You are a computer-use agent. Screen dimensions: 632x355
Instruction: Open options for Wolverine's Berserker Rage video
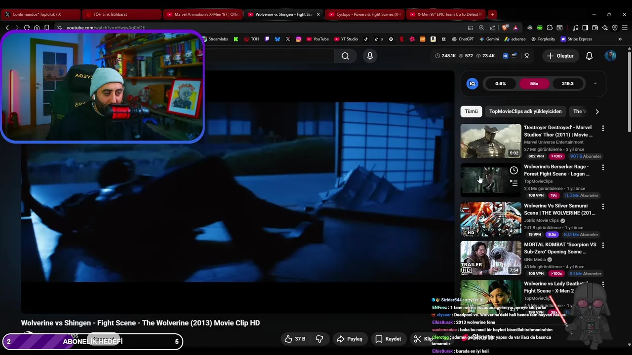(x=603, y=167)
